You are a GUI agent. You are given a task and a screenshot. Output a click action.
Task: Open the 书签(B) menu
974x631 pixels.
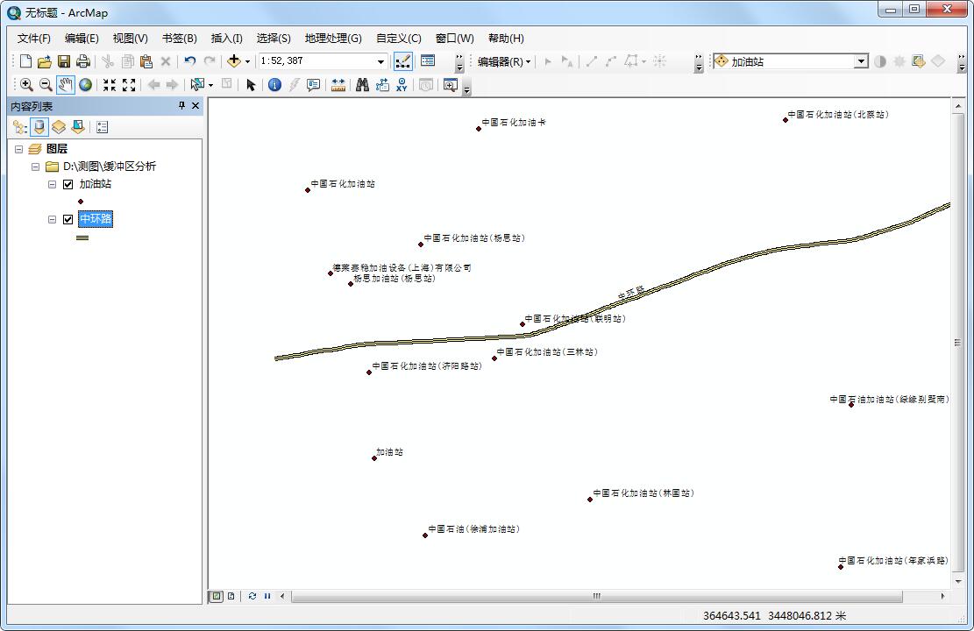click(179, 39)
